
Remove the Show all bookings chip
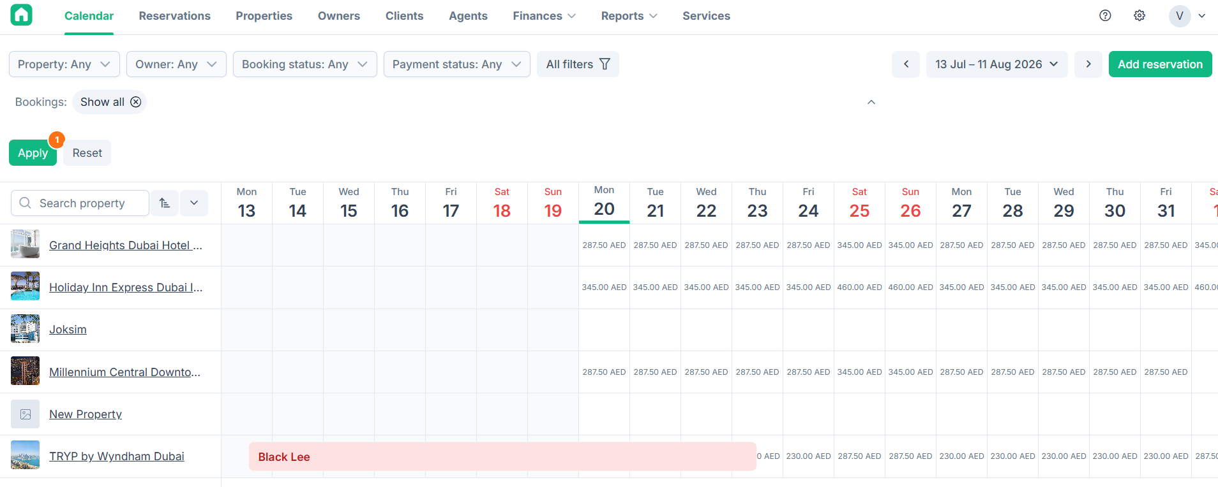136,102
